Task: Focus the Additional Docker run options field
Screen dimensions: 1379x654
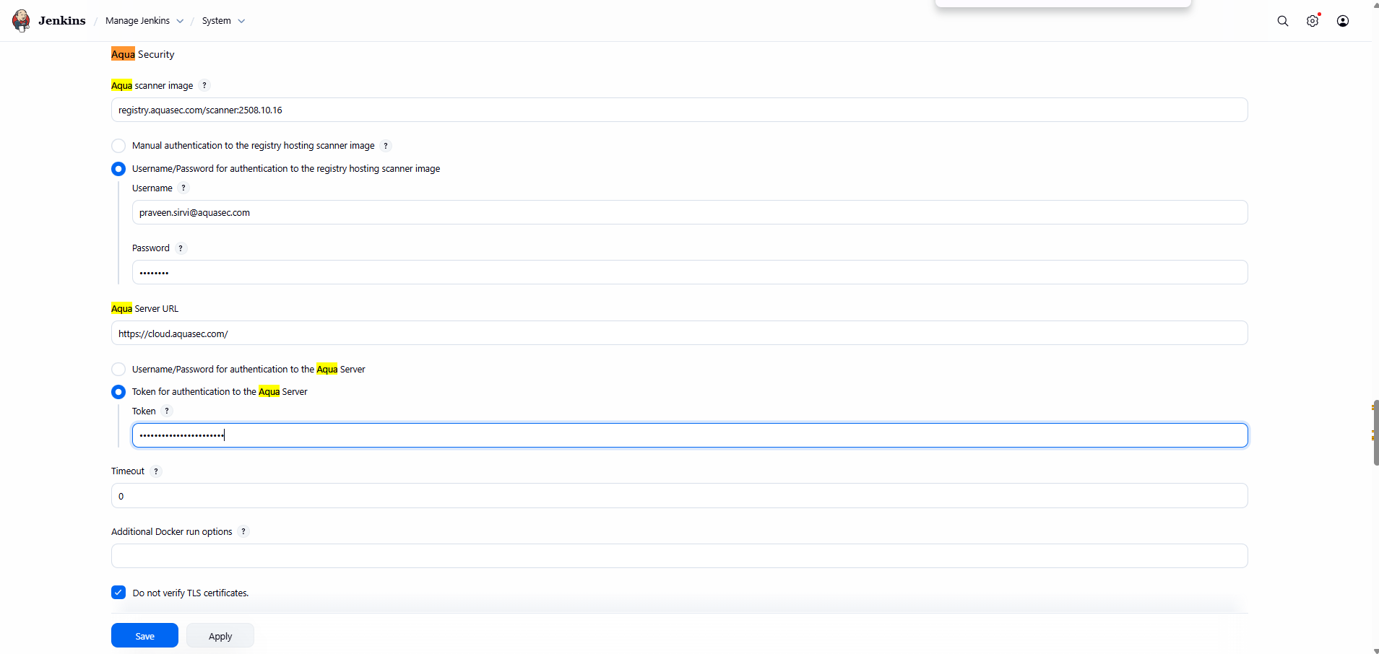Action: (679, 556)
